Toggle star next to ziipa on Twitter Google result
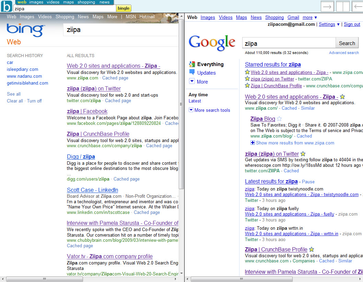Viewport: 363px width, 282px height. pos(303,154)
